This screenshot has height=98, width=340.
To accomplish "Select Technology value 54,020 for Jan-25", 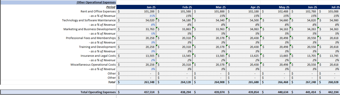I will coord(136,20).
